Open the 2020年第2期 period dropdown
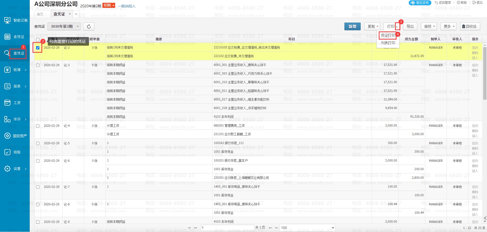Viewport: 487px width, 232px height. click(64, 26)
